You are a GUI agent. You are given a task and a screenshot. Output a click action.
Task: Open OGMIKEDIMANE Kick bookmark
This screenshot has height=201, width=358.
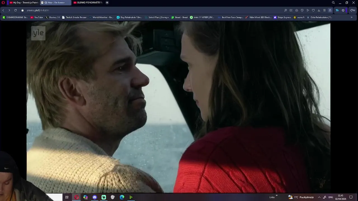(x=15, y=17)
